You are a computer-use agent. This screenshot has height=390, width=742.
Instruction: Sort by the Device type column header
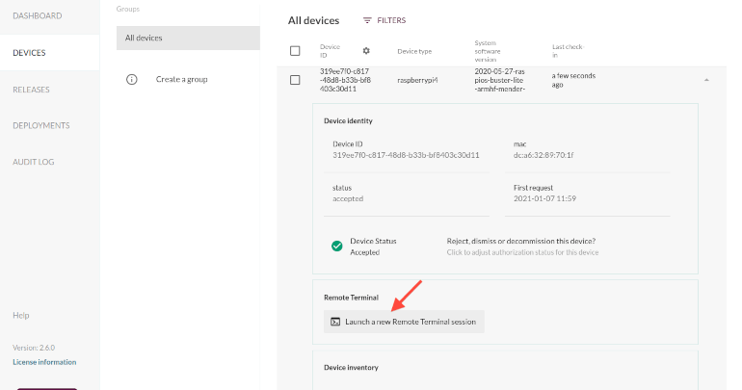414,50
